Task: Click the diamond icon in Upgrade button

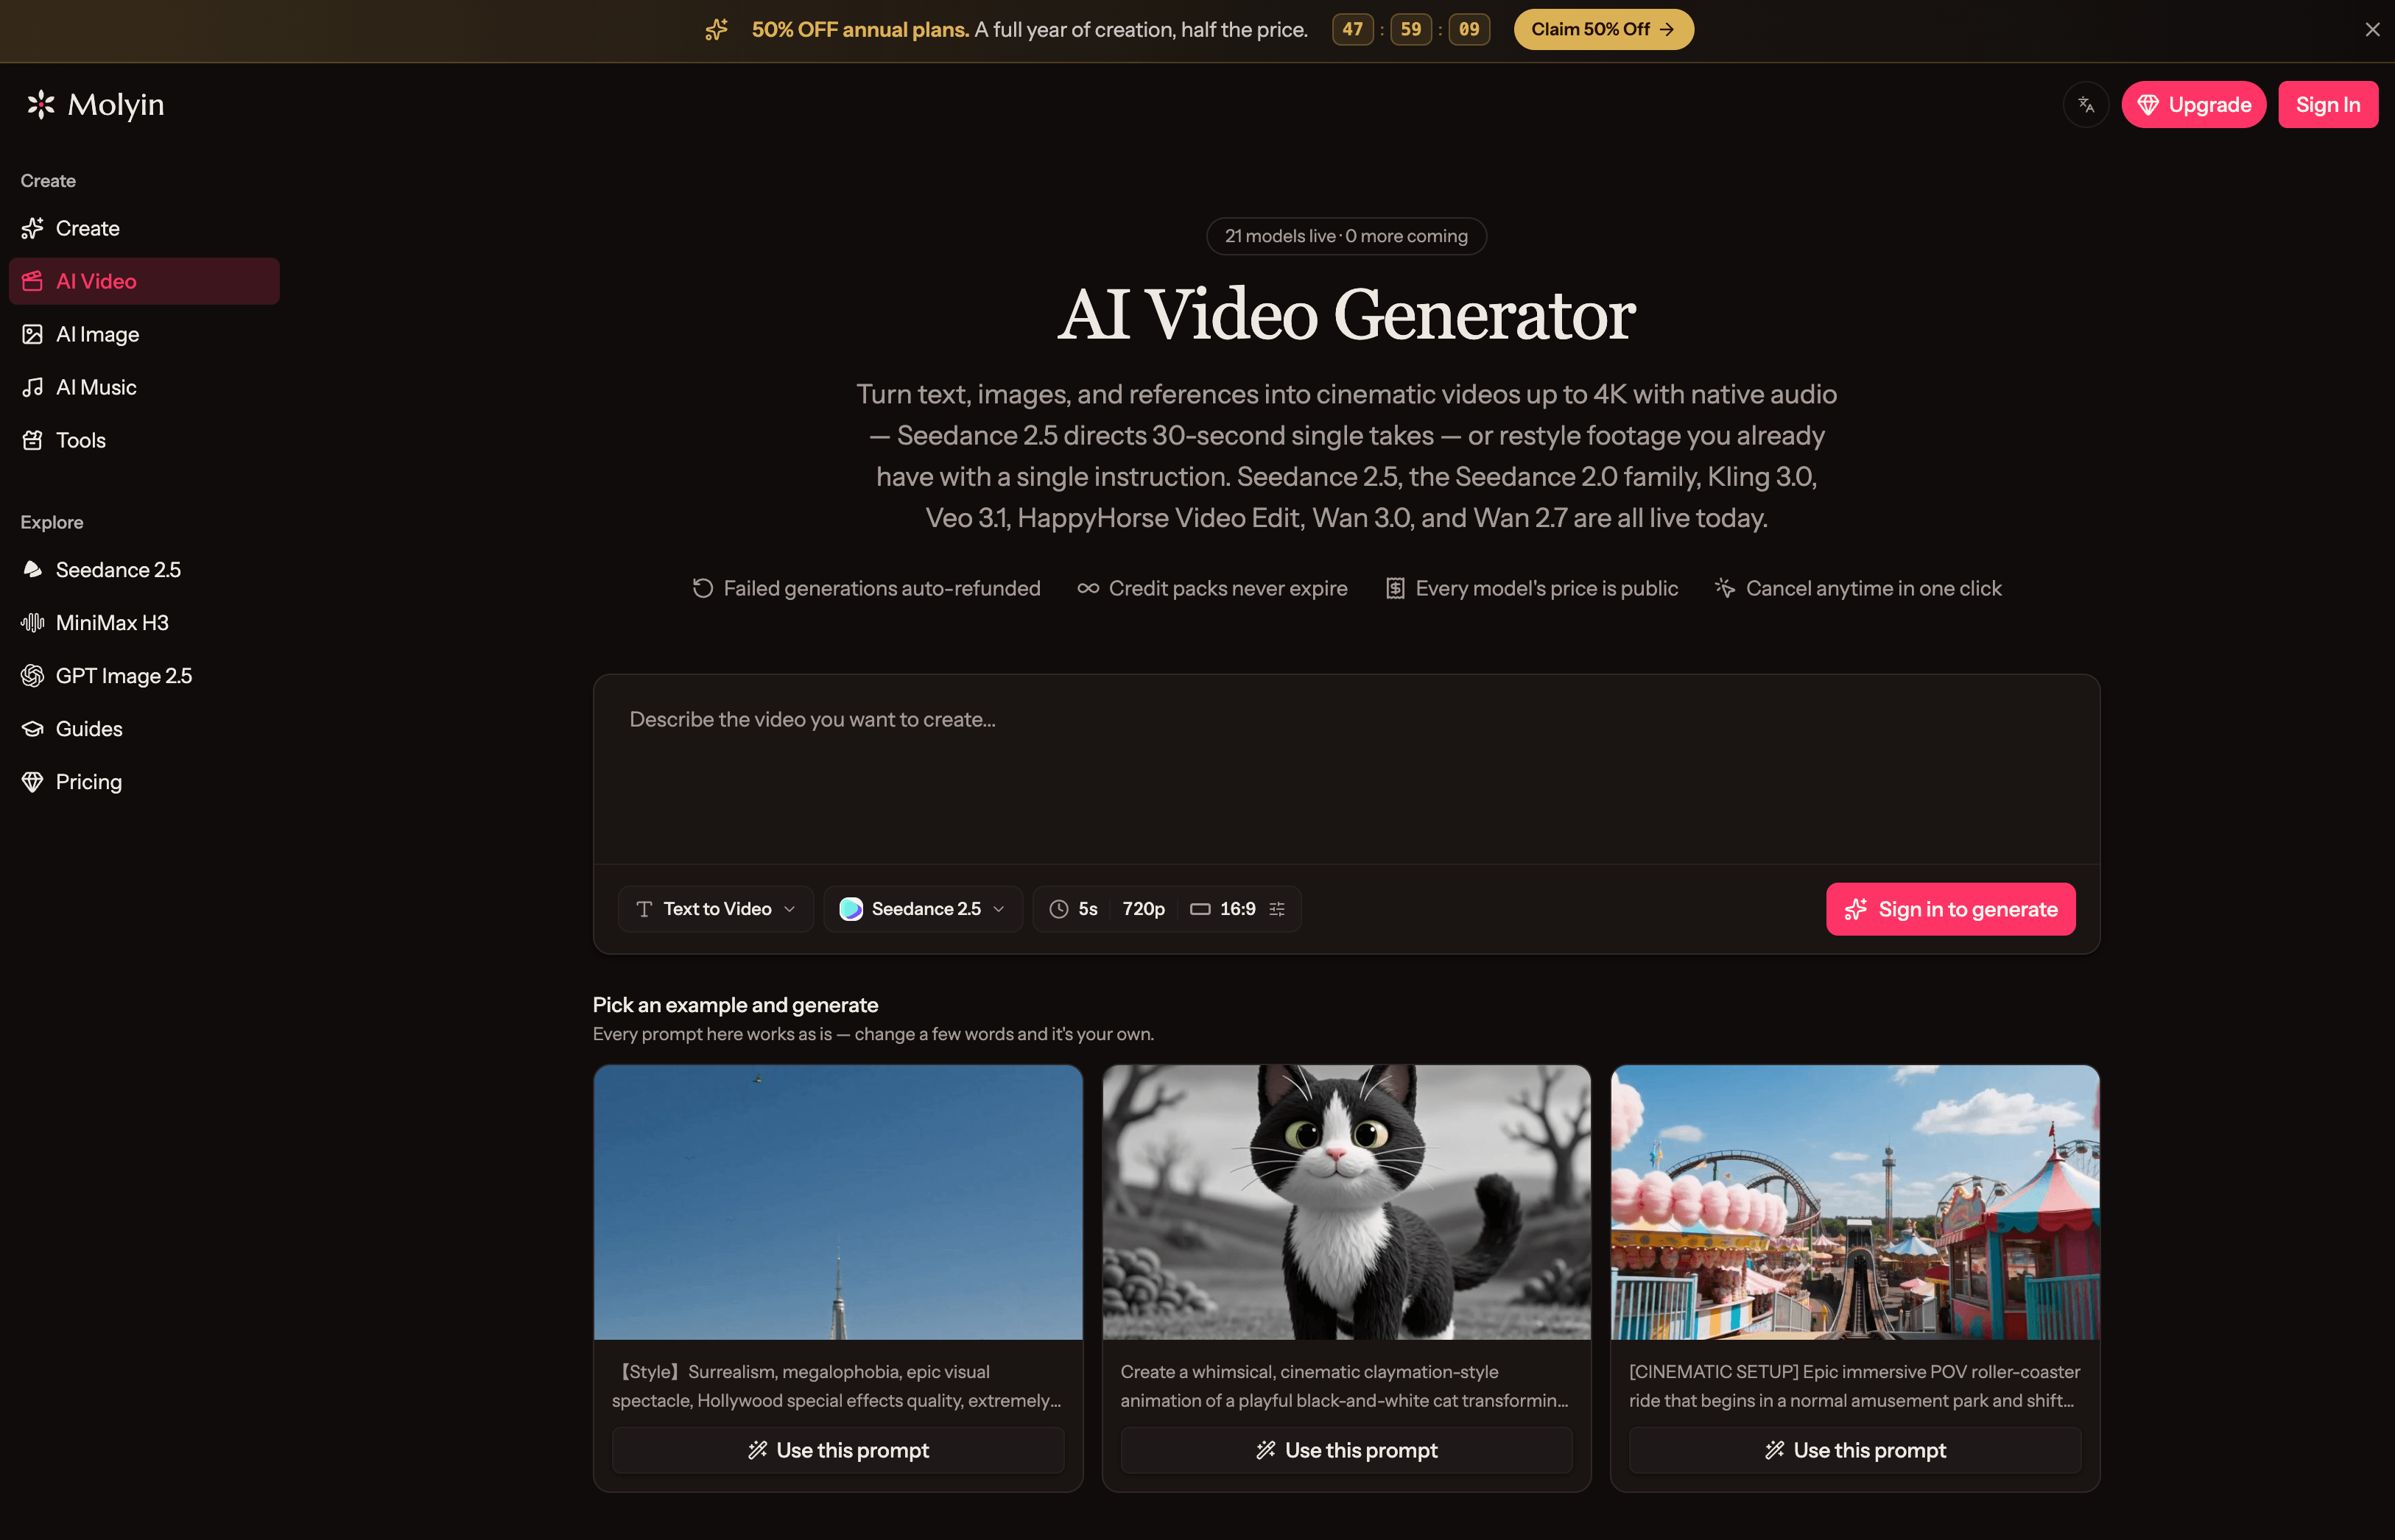Action: 2148,105
